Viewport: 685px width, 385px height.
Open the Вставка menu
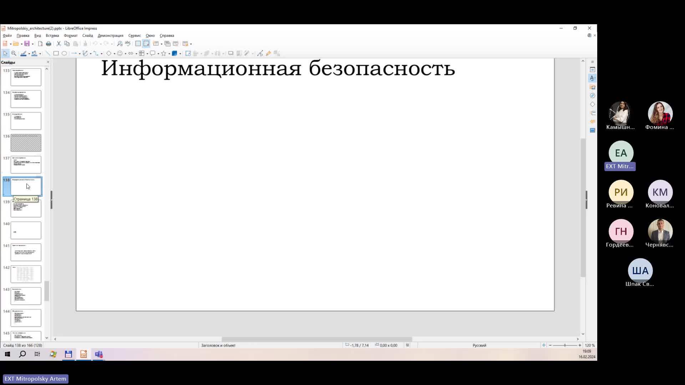coord(52,36)
